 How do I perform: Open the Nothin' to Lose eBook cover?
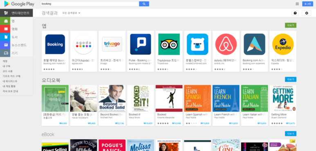click(83, 145)
